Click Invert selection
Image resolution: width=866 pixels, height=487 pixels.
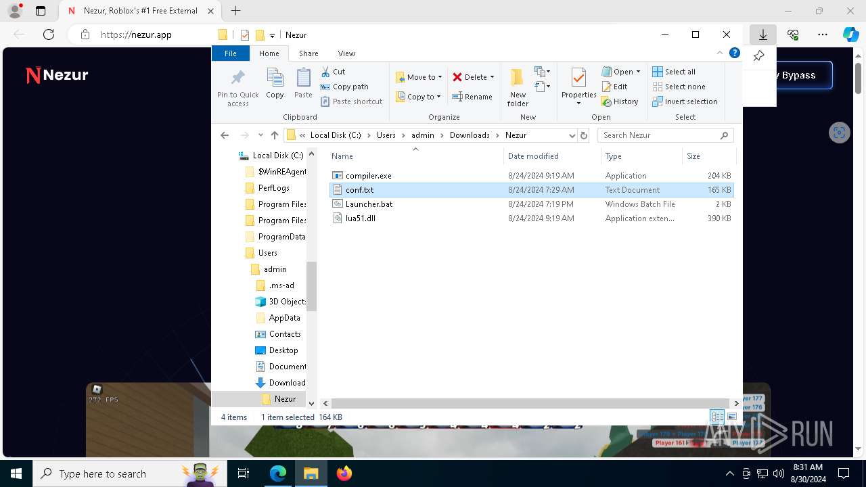pos(685,101)
